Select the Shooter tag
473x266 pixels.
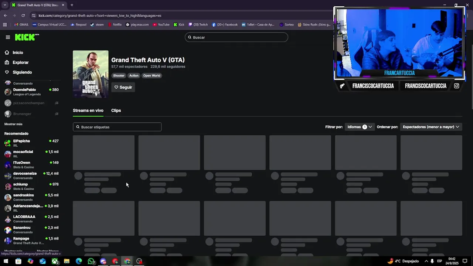click(x=119, y=75)
